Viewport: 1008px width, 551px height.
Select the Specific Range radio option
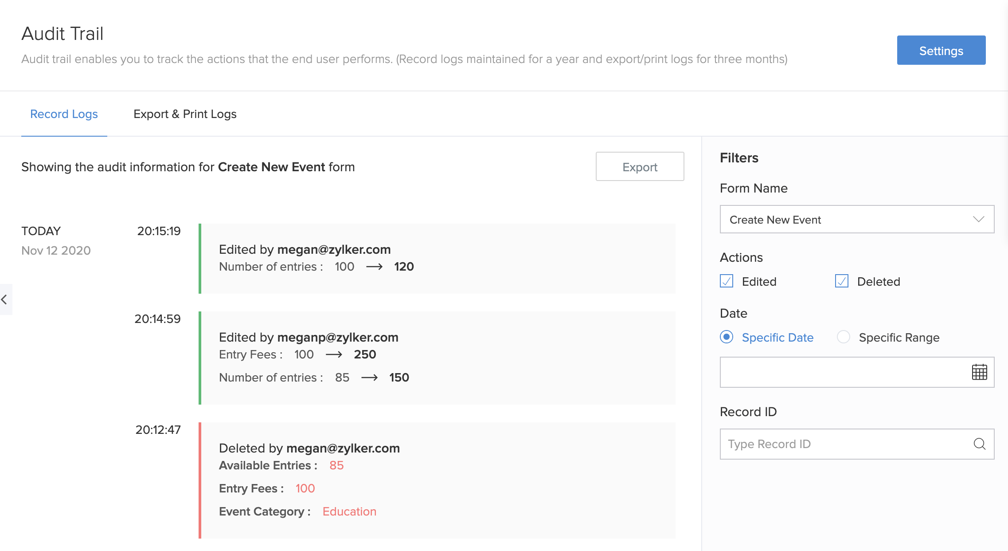coord(844,337)
